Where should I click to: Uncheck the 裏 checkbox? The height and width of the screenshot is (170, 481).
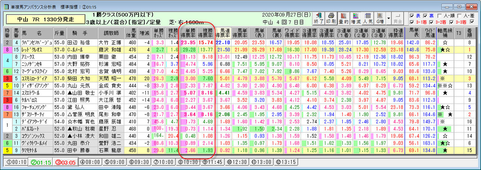point(425,16)
